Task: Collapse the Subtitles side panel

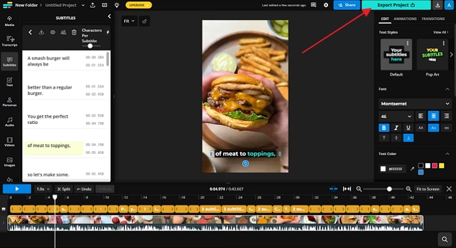Action: pos(109,16)
